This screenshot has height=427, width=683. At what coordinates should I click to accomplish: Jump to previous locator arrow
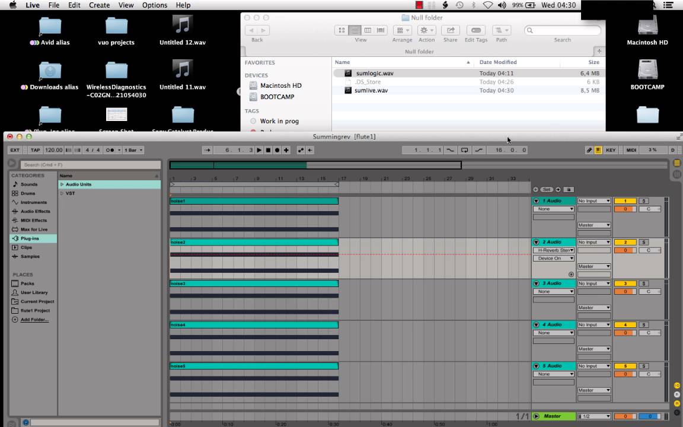point(535,190)
